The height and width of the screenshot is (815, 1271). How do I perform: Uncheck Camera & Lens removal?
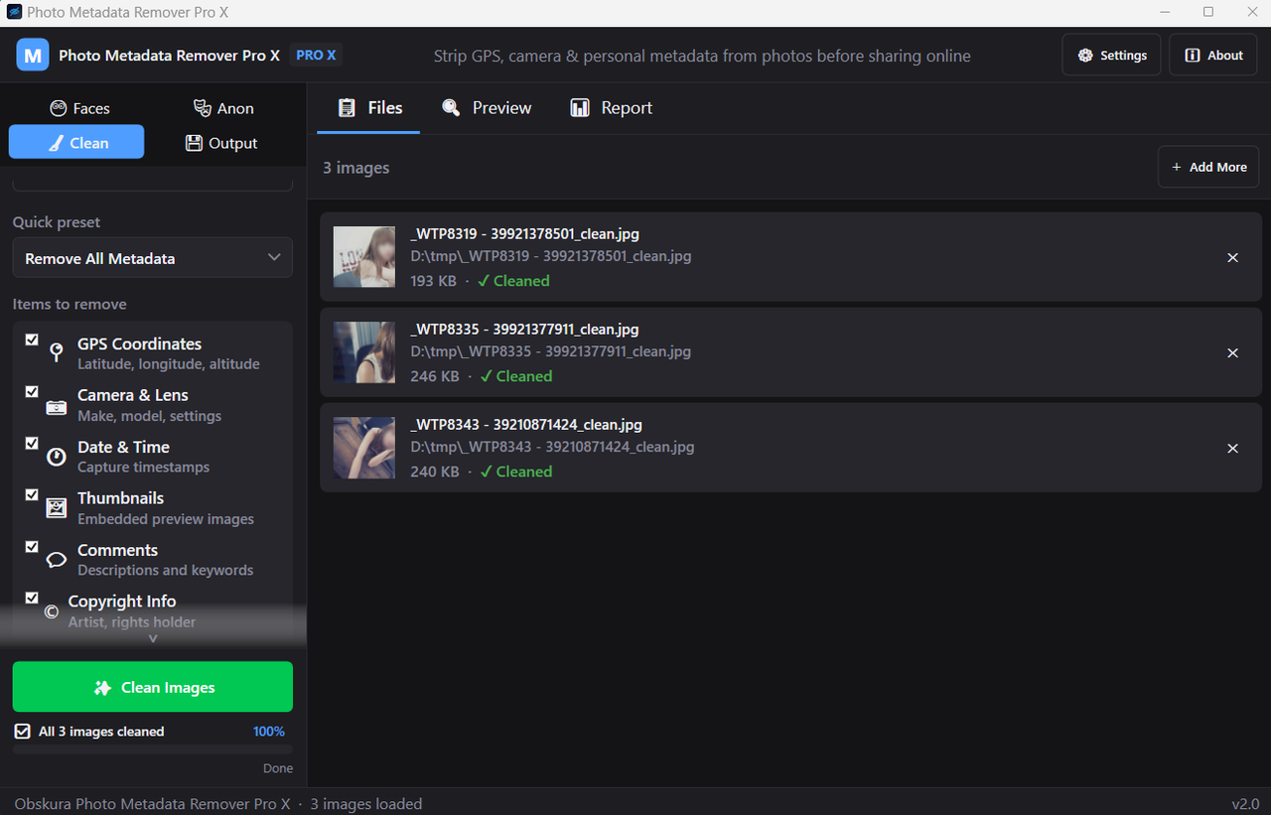click(32, 391)
